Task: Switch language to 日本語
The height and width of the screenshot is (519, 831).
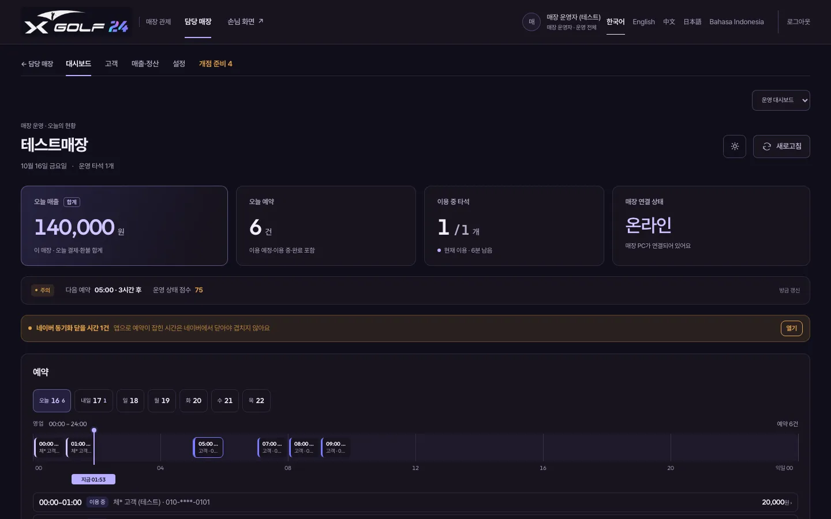Action: click(692, 22)
